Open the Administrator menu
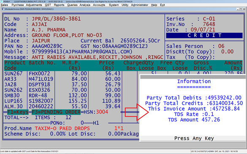Screen dimensions: 247x154 tap(140, 5)
